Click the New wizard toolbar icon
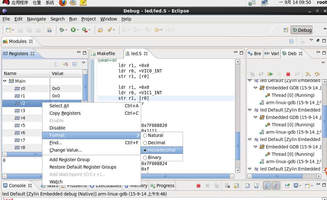This screenshot has width=327, height=200. coord(8,30)
